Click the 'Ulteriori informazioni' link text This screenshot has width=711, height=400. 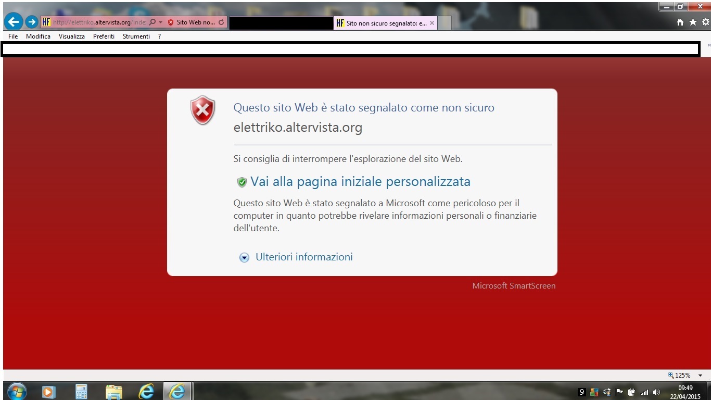point(304,257)
